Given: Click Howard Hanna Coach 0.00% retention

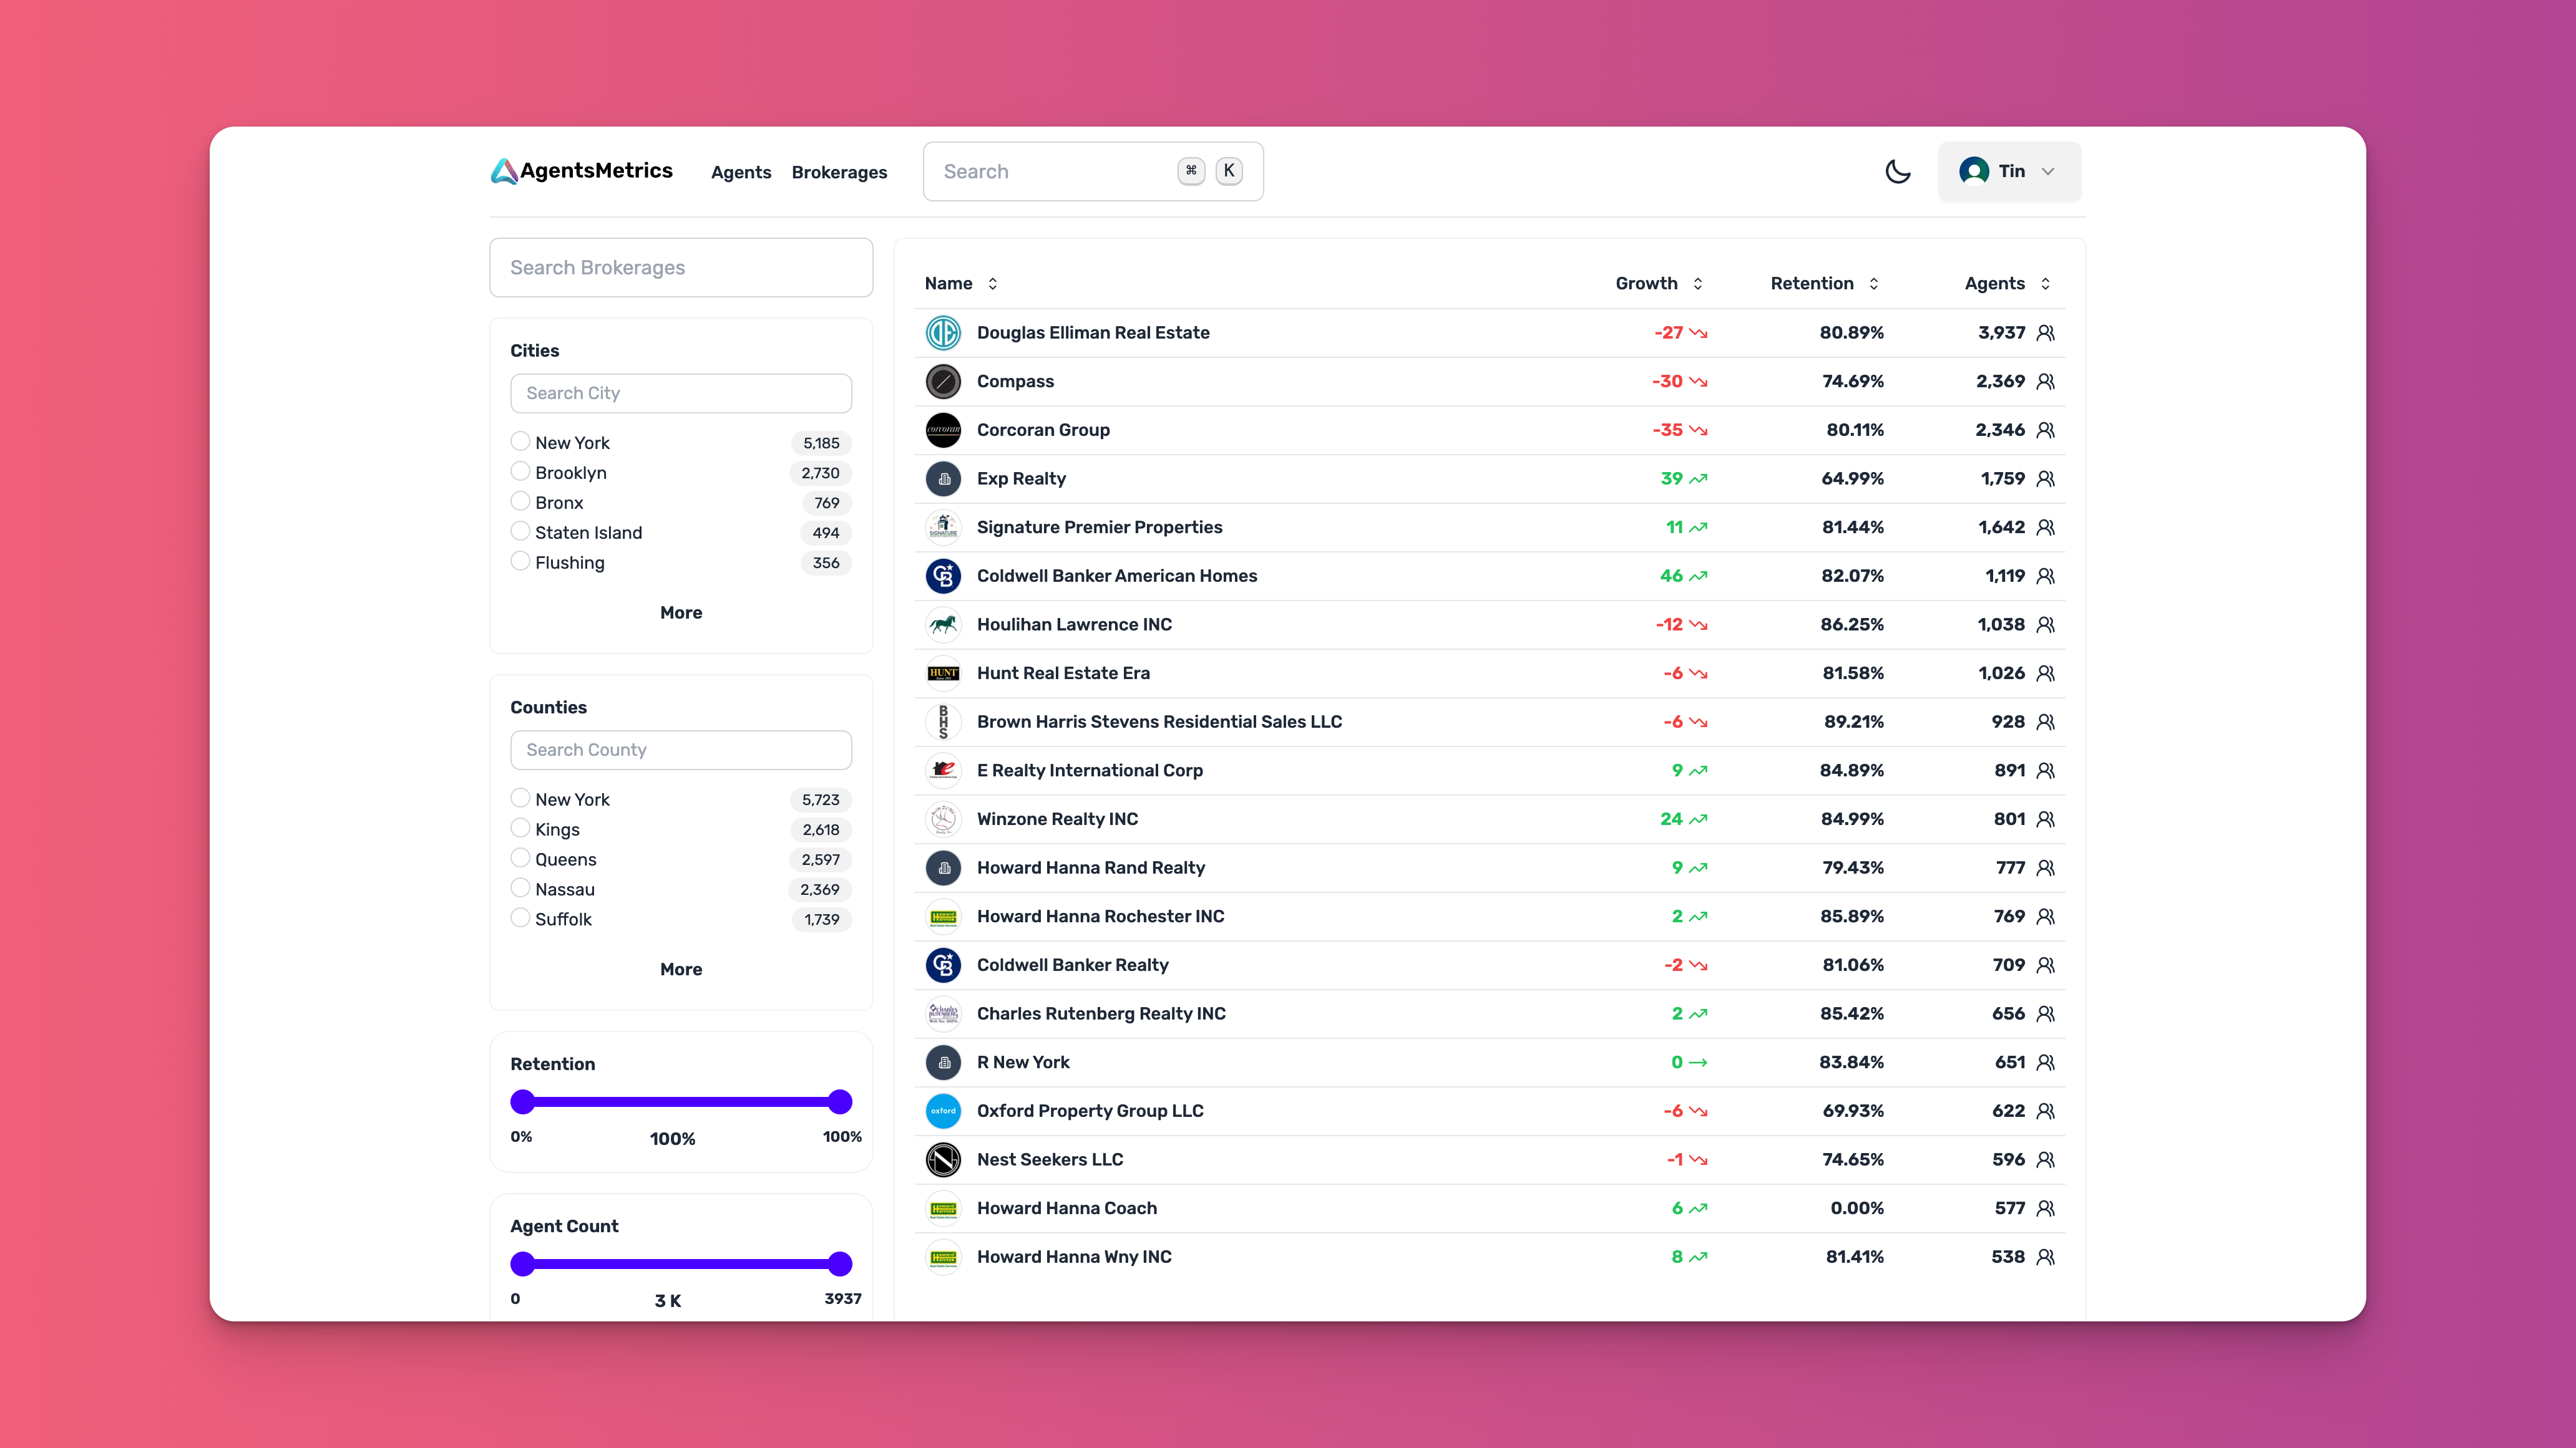Looking at the screenshot, I should [1857, 1208].
